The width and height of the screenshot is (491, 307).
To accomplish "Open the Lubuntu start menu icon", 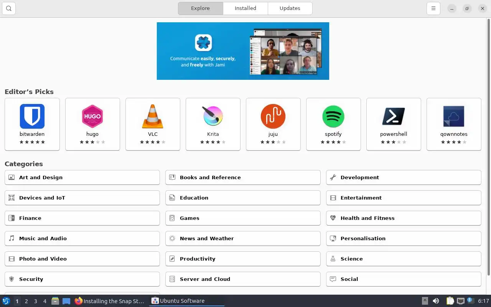I will [6, 301].
